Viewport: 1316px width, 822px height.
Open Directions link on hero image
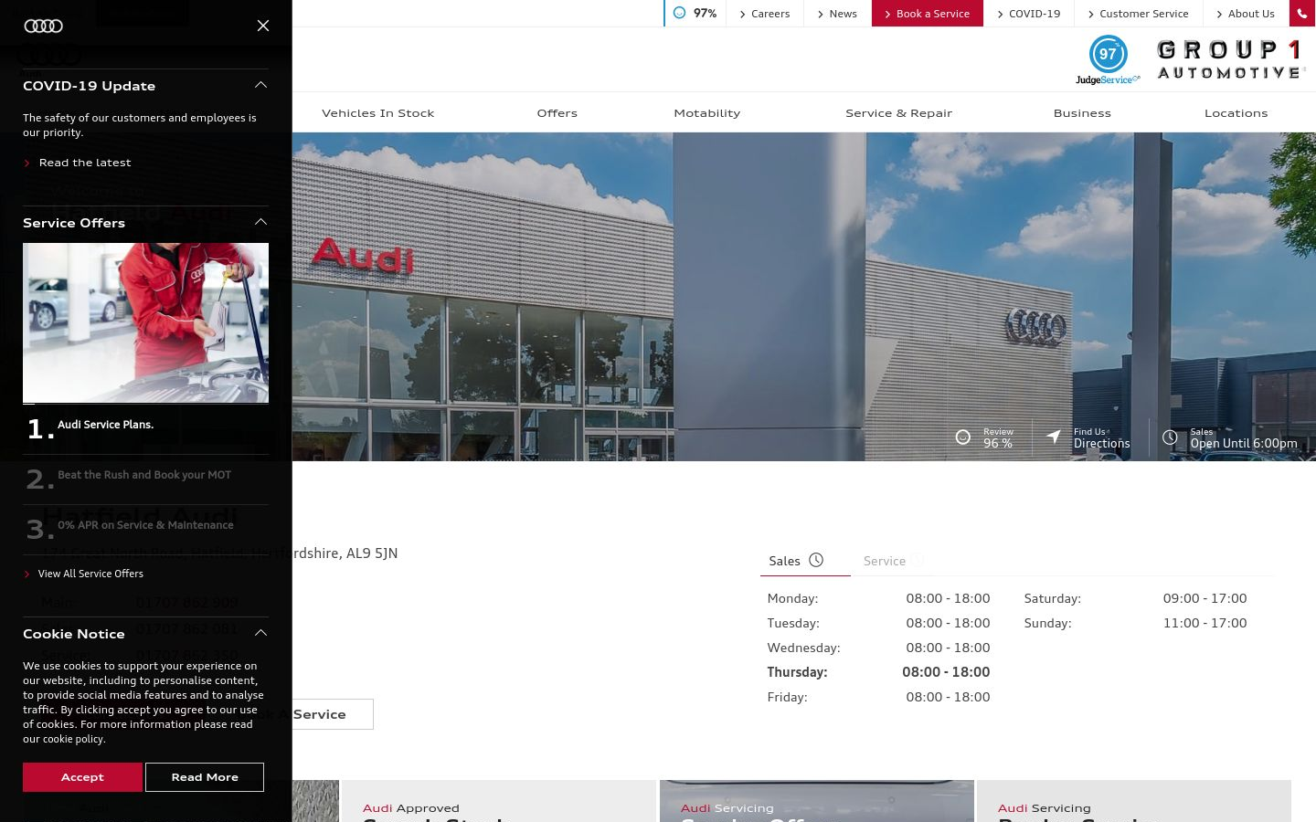[1101, 444]
